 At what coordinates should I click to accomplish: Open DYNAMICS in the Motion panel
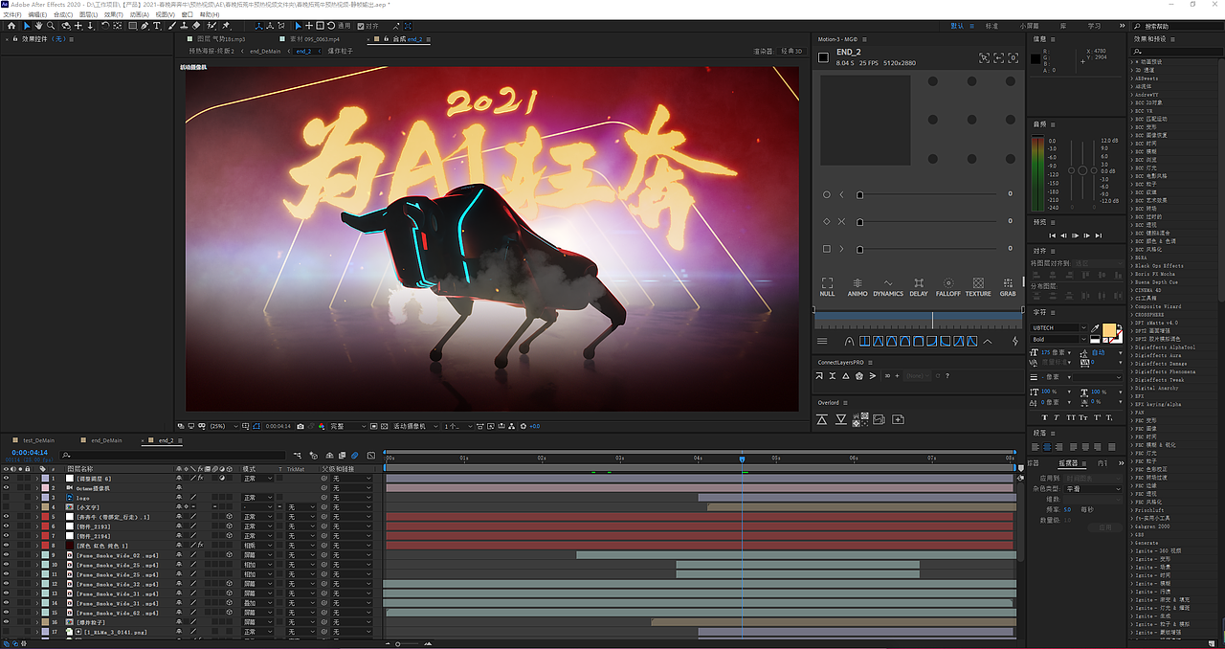click(x=888, y=283)
